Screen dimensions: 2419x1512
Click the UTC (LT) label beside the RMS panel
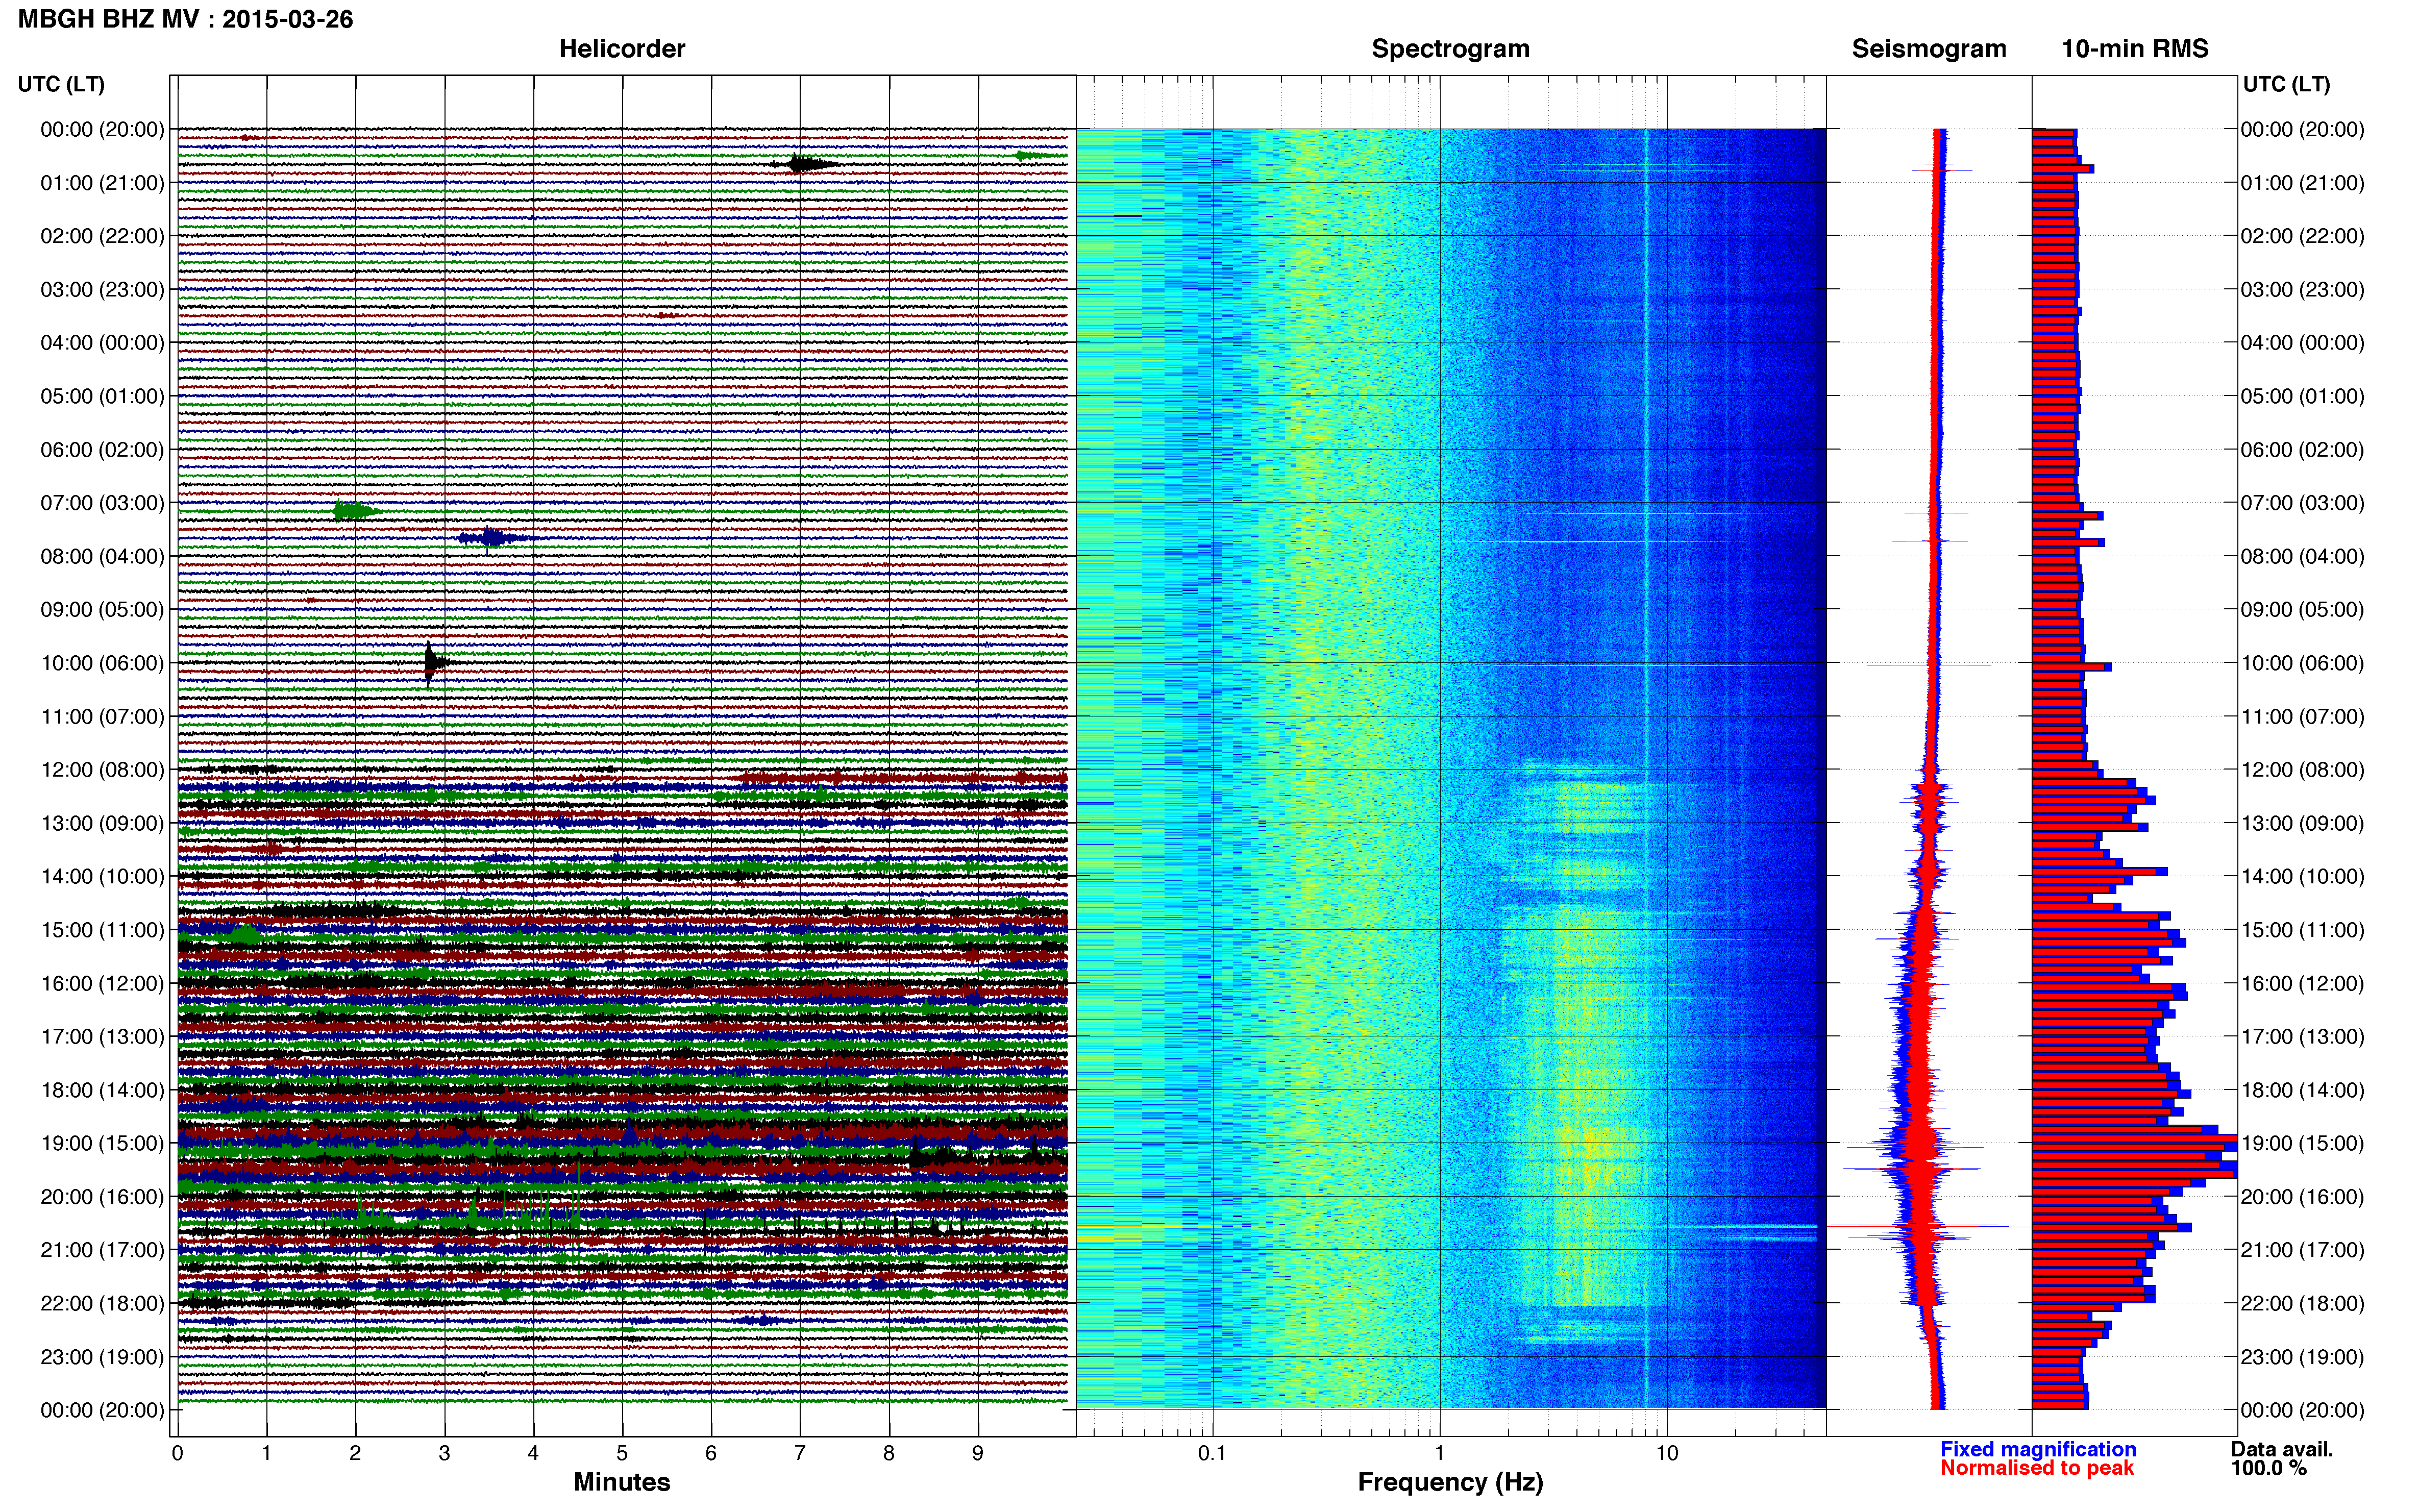pos(2286,84)
